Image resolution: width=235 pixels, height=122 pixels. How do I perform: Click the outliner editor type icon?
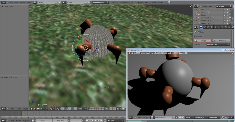[x=196, y=6]
